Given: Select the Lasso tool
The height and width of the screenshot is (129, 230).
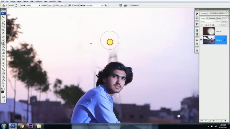Looking at the screenshot, I should point(3,23).
